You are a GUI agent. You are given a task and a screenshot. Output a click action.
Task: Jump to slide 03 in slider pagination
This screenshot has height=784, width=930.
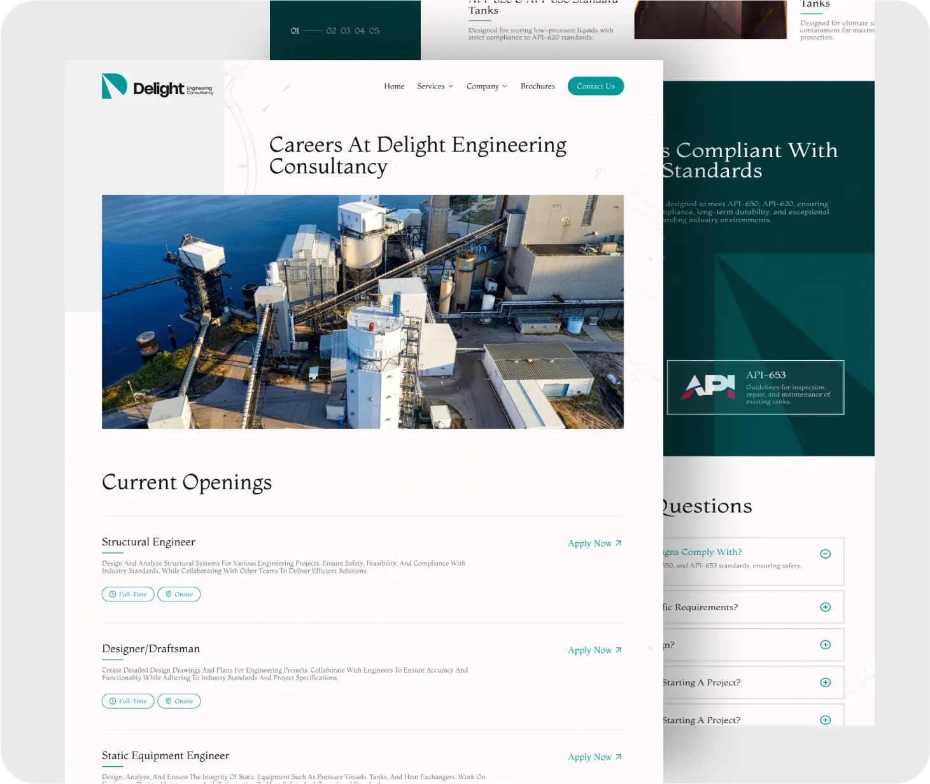click(345, 31)
